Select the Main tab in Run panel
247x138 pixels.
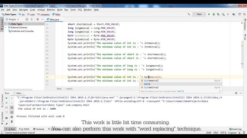(19, 93)
